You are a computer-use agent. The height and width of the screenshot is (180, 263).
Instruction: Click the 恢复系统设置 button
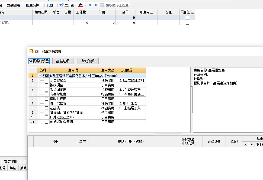point(39,61)
